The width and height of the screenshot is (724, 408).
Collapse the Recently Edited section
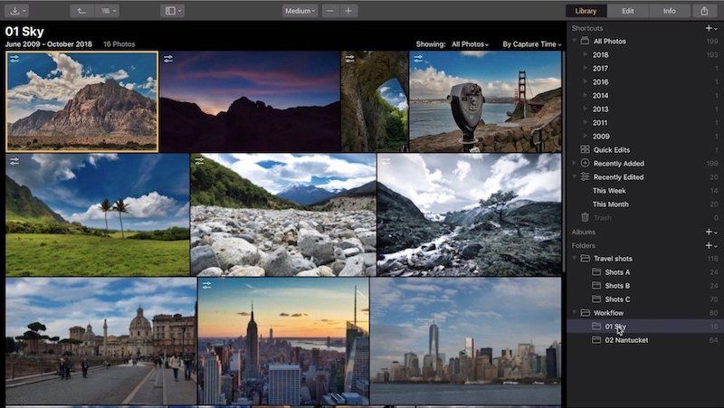pyautogui.click(x=575, y=176)
